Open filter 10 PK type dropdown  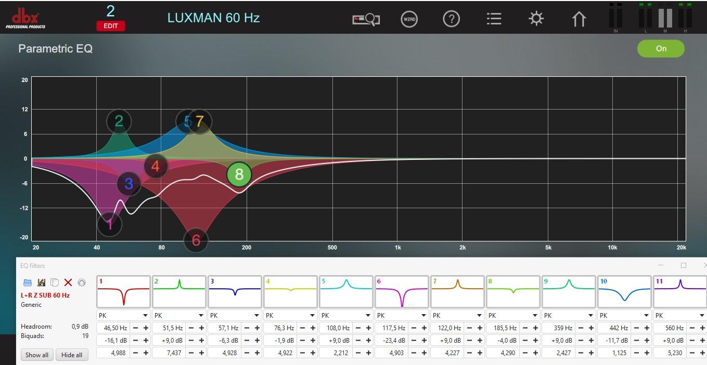point(624,315)
